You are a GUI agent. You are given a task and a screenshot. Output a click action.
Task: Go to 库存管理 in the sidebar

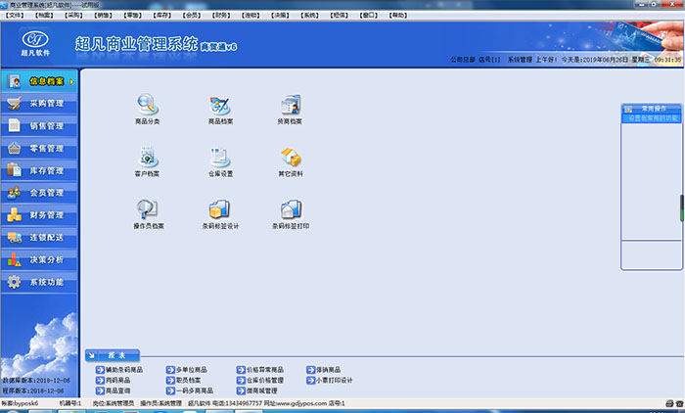tap(39, 170)
